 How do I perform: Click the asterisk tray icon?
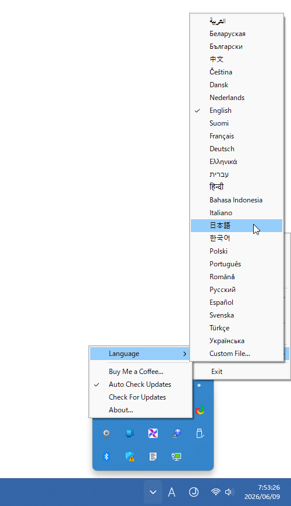(x=199, y=386)
